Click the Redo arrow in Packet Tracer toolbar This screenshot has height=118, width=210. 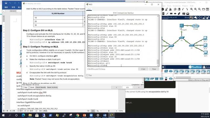point(187,9)
